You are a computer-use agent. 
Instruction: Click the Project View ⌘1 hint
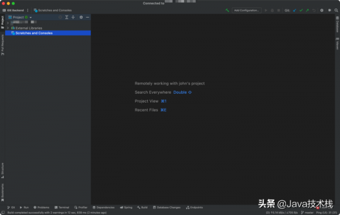151,101
